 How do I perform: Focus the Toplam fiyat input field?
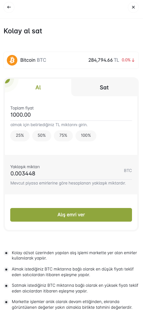click(x=71, y=115)
